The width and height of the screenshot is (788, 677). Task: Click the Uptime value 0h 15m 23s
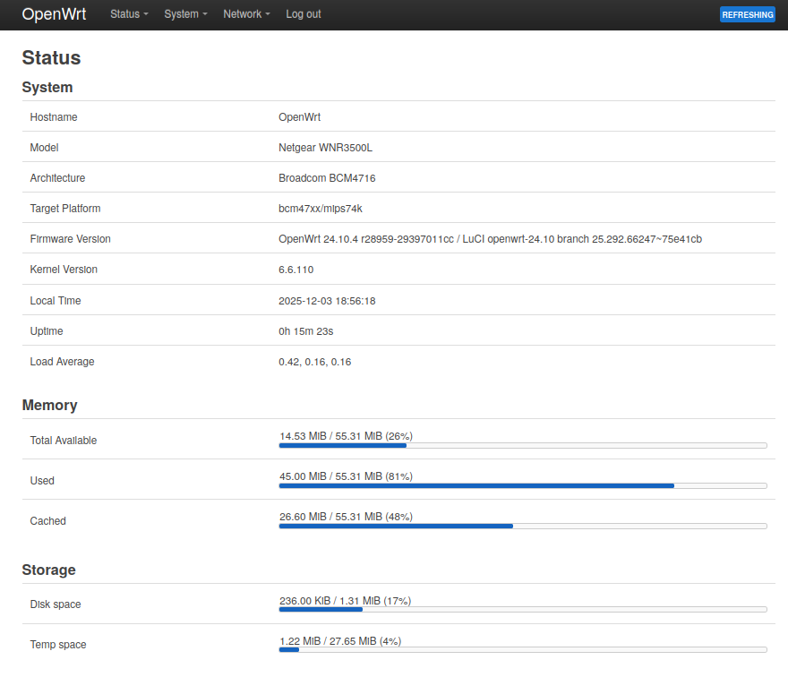point(306,331)
